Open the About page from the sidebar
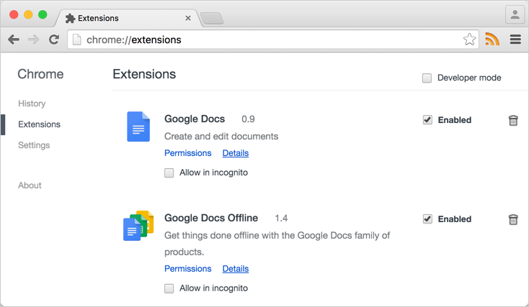 pos(30,185)
